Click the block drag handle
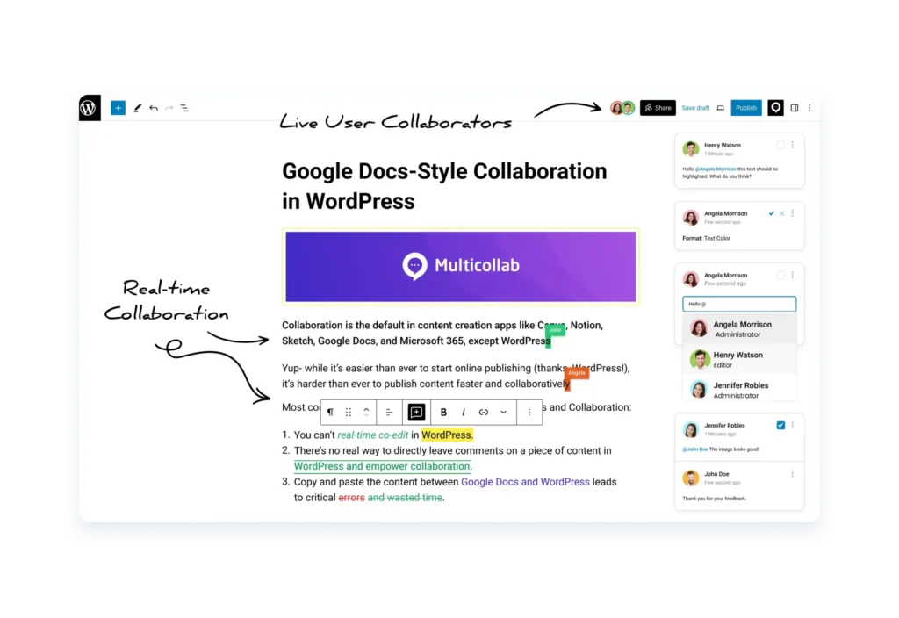Image resolution: width=899 pixels, height=618 pixels. (x=349, y=413)
